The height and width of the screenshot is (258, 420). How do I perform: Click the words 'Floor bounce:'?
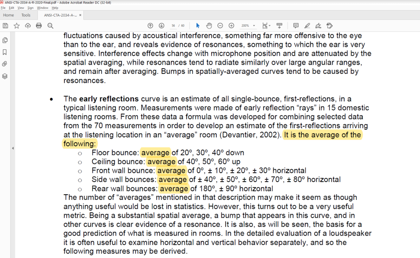115,153
